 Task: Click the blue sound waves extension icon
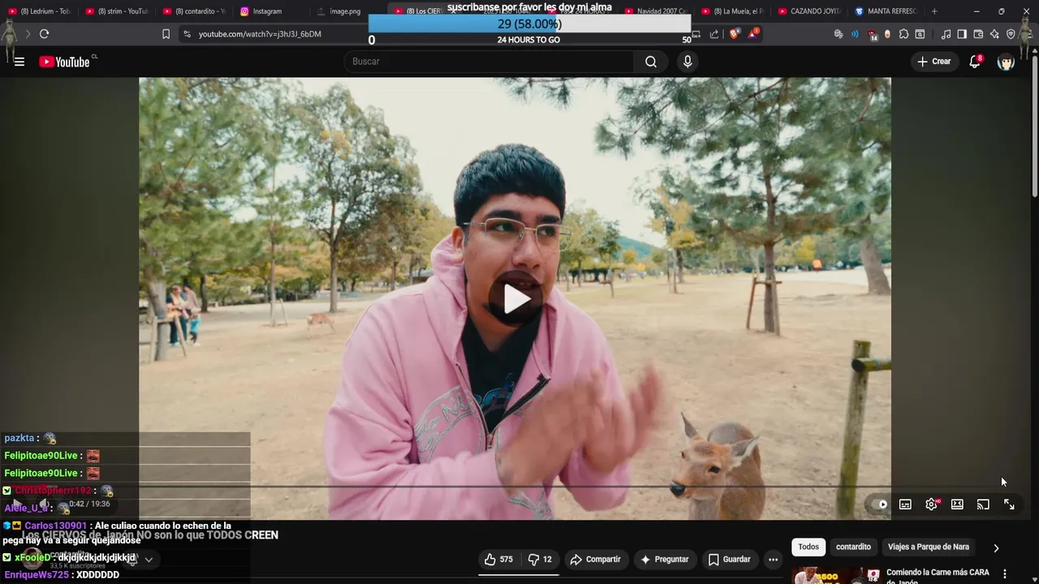[x=855, y=34]
